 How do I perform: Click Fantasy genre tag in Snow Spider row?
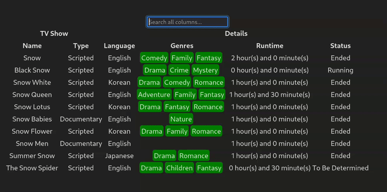[209, 168]
